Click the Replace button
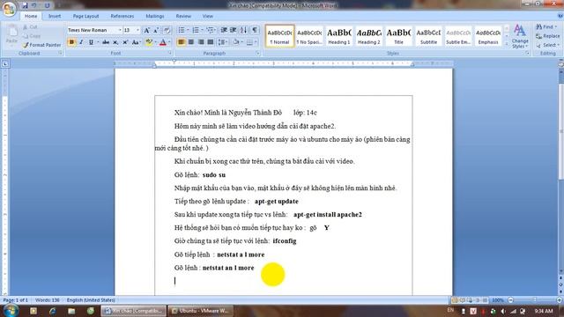 [x=548, y=36]
